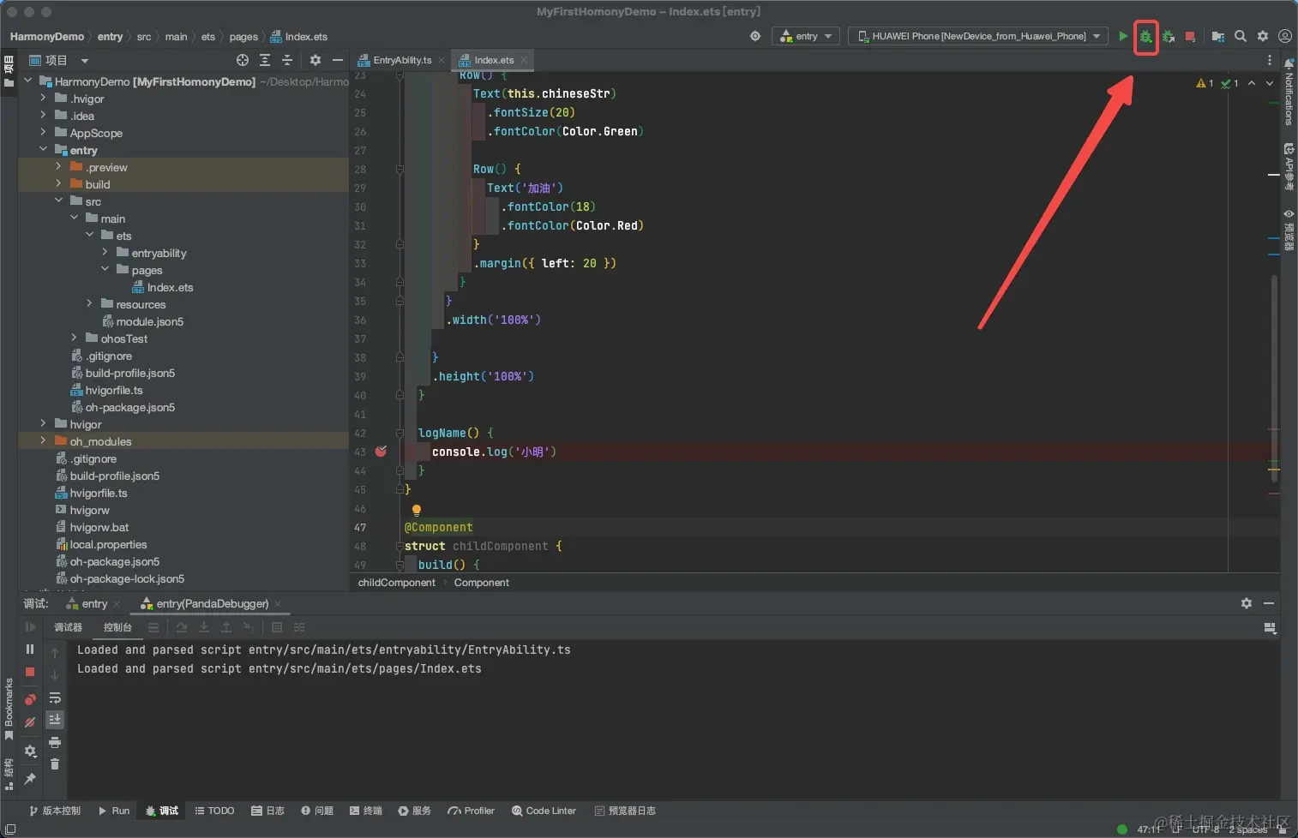This screenshot has width=1298, height=838.
Task: Click Step Into in debugger toolbar
Action: 204,627
